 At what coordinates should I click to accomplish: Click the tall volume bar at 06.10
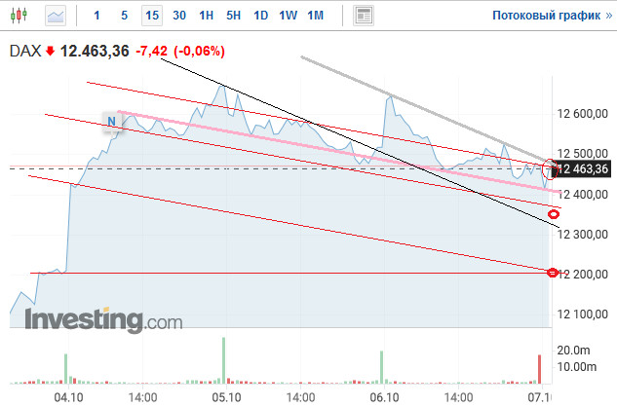381,367
